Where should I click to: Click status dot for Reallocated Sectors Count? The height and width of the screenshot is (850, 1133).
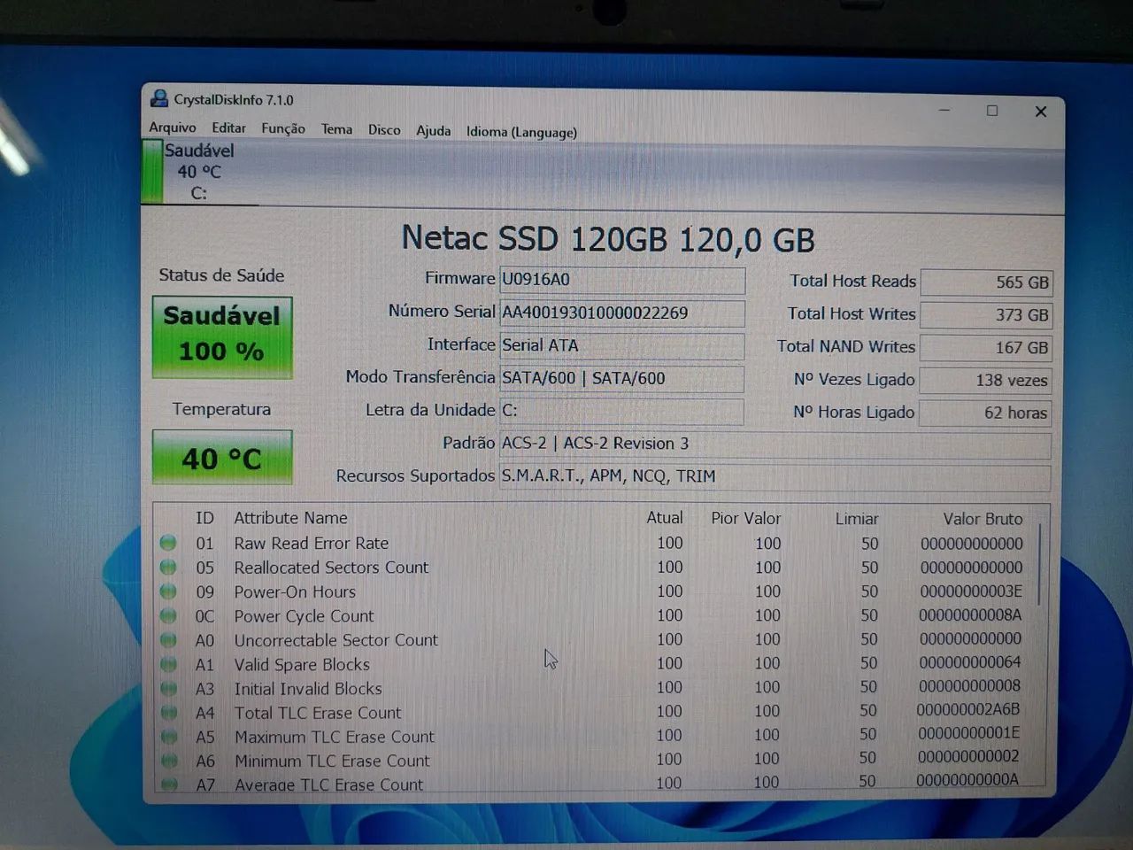(168, 567)
